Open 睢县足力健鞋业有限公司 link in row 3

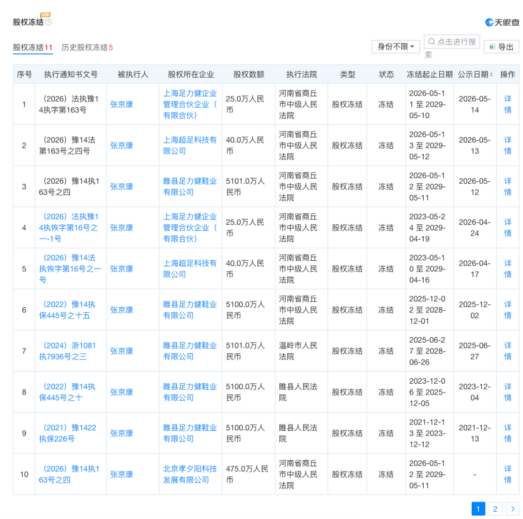(190, 186)
